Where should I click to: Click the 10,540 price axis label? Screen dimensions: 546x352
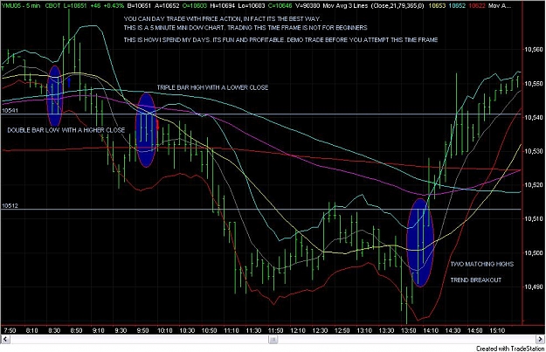(534, 118)
